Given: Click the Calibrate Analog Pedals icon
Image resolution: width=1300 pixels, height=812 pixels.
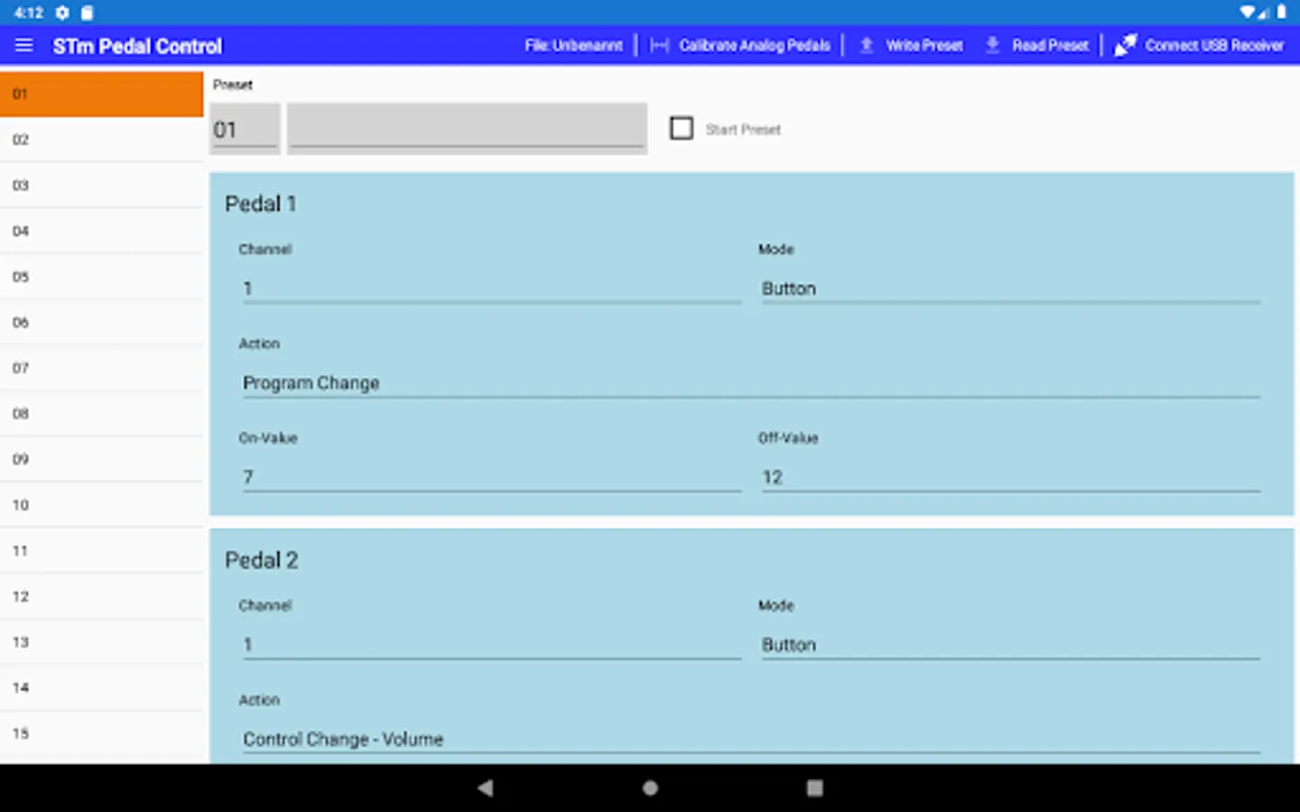Looking at the screenshot, I should click(x=659, y=45).
